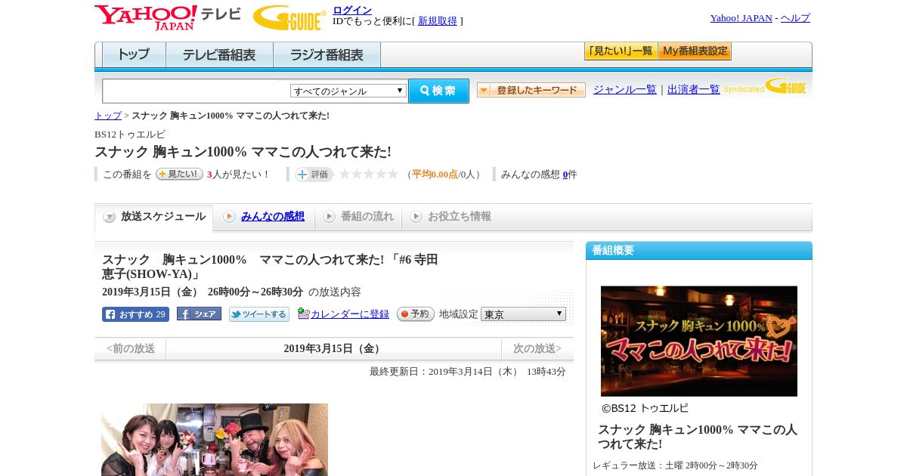The width and height of the screenshot is (907, 476).
Task: Click the program banner image in 番組概要
Action: [699, 341]
